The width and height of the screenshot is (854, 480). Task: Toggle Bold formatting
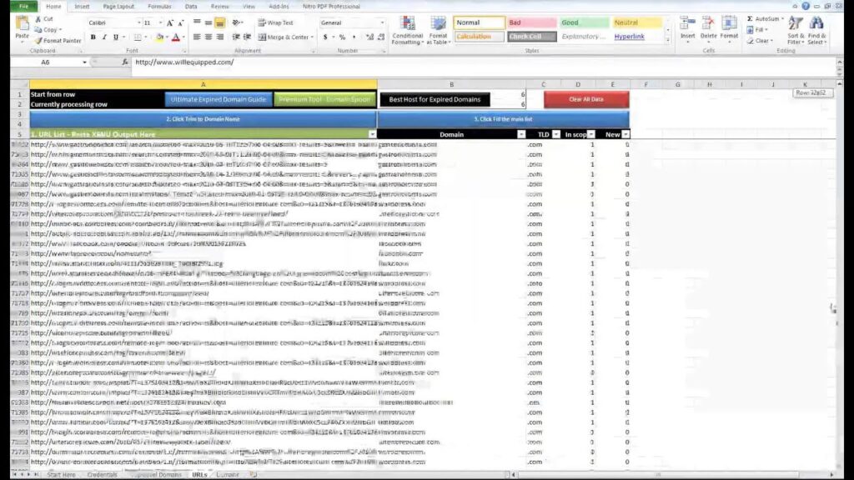(x=93, y=37)
